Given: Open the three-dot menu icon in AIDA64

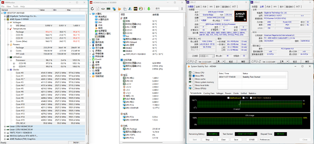Looking at the screenshot, I should [x=182, y=9].
